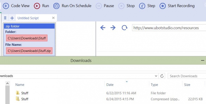Select the zip folder command header
Image resolution: width=206 pixels, height=104 pixels.
(x=29, y=26)
